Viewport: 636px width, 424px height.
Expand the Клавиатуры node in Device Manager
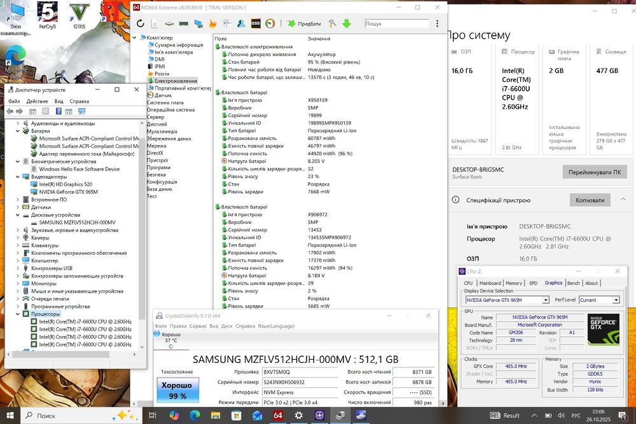point(17,245)
